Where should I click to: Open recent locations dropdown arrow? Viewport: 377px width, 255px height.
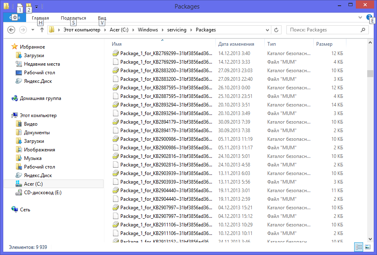click(x=33, y=30)
